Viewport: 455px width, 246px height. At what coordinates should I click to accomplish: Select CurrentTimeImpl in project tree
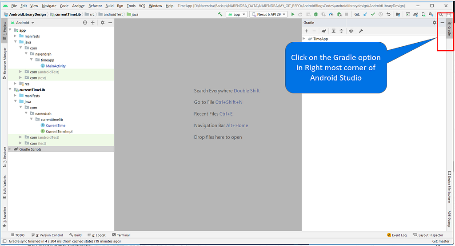(x=59, y=131)
